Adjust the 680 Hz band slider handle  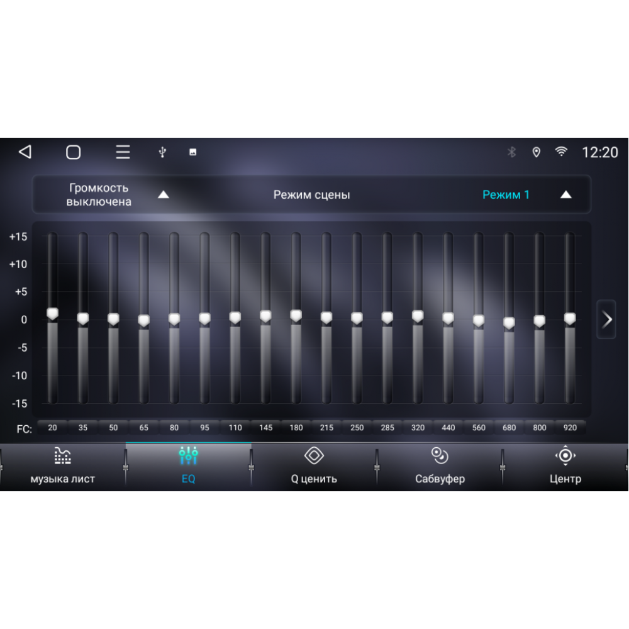509,323
